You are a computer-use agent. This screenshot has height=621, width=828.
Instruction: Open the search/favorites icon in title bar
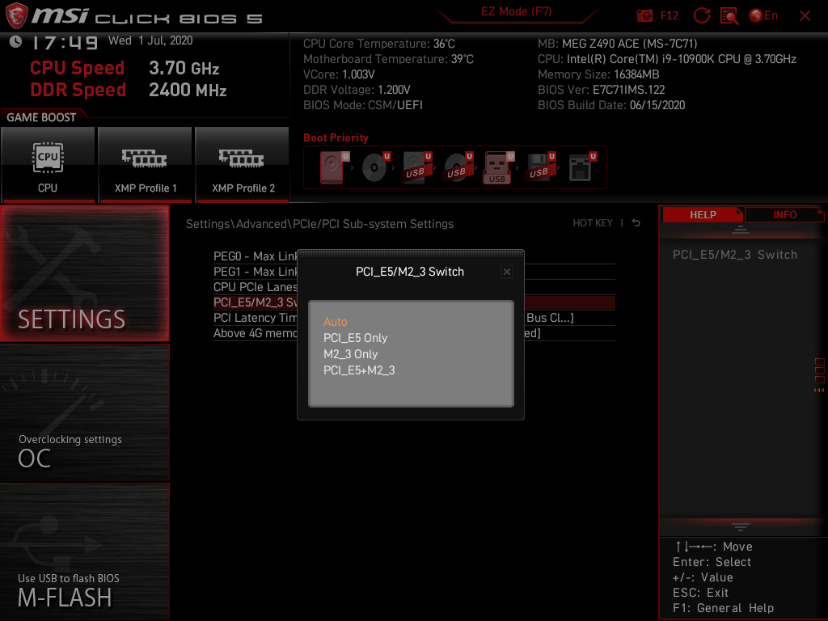click(x=730, y=15)
